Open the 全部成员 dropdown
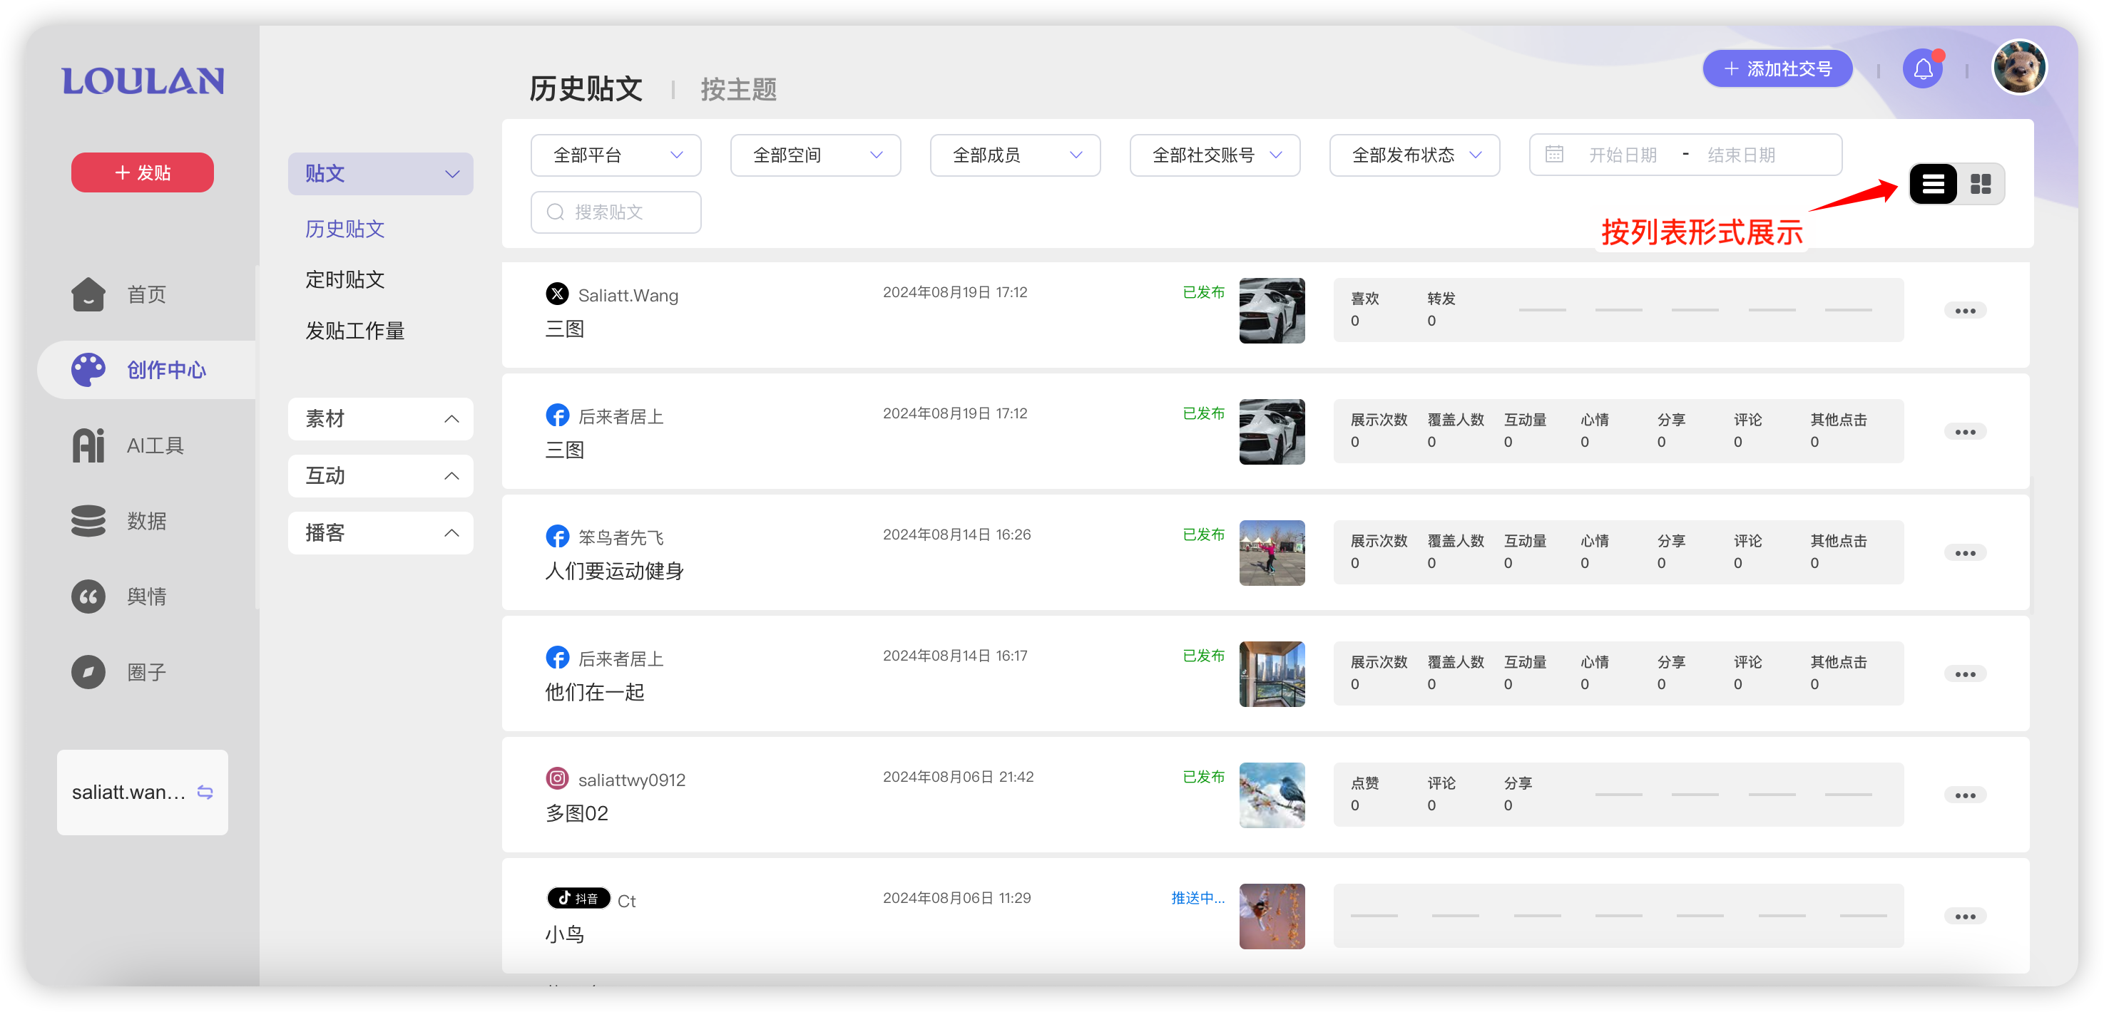 [x=1015, y=155]
